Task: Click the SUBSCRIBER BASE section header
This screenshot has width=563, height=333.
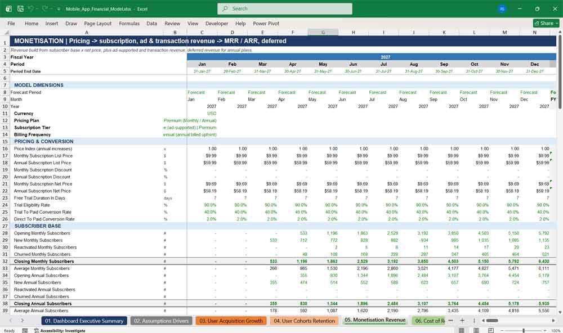Action: pyautogui.click(x=37, y=226)
